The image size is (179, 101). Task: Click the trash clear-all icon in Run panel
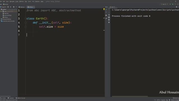(x=109, y=22)
